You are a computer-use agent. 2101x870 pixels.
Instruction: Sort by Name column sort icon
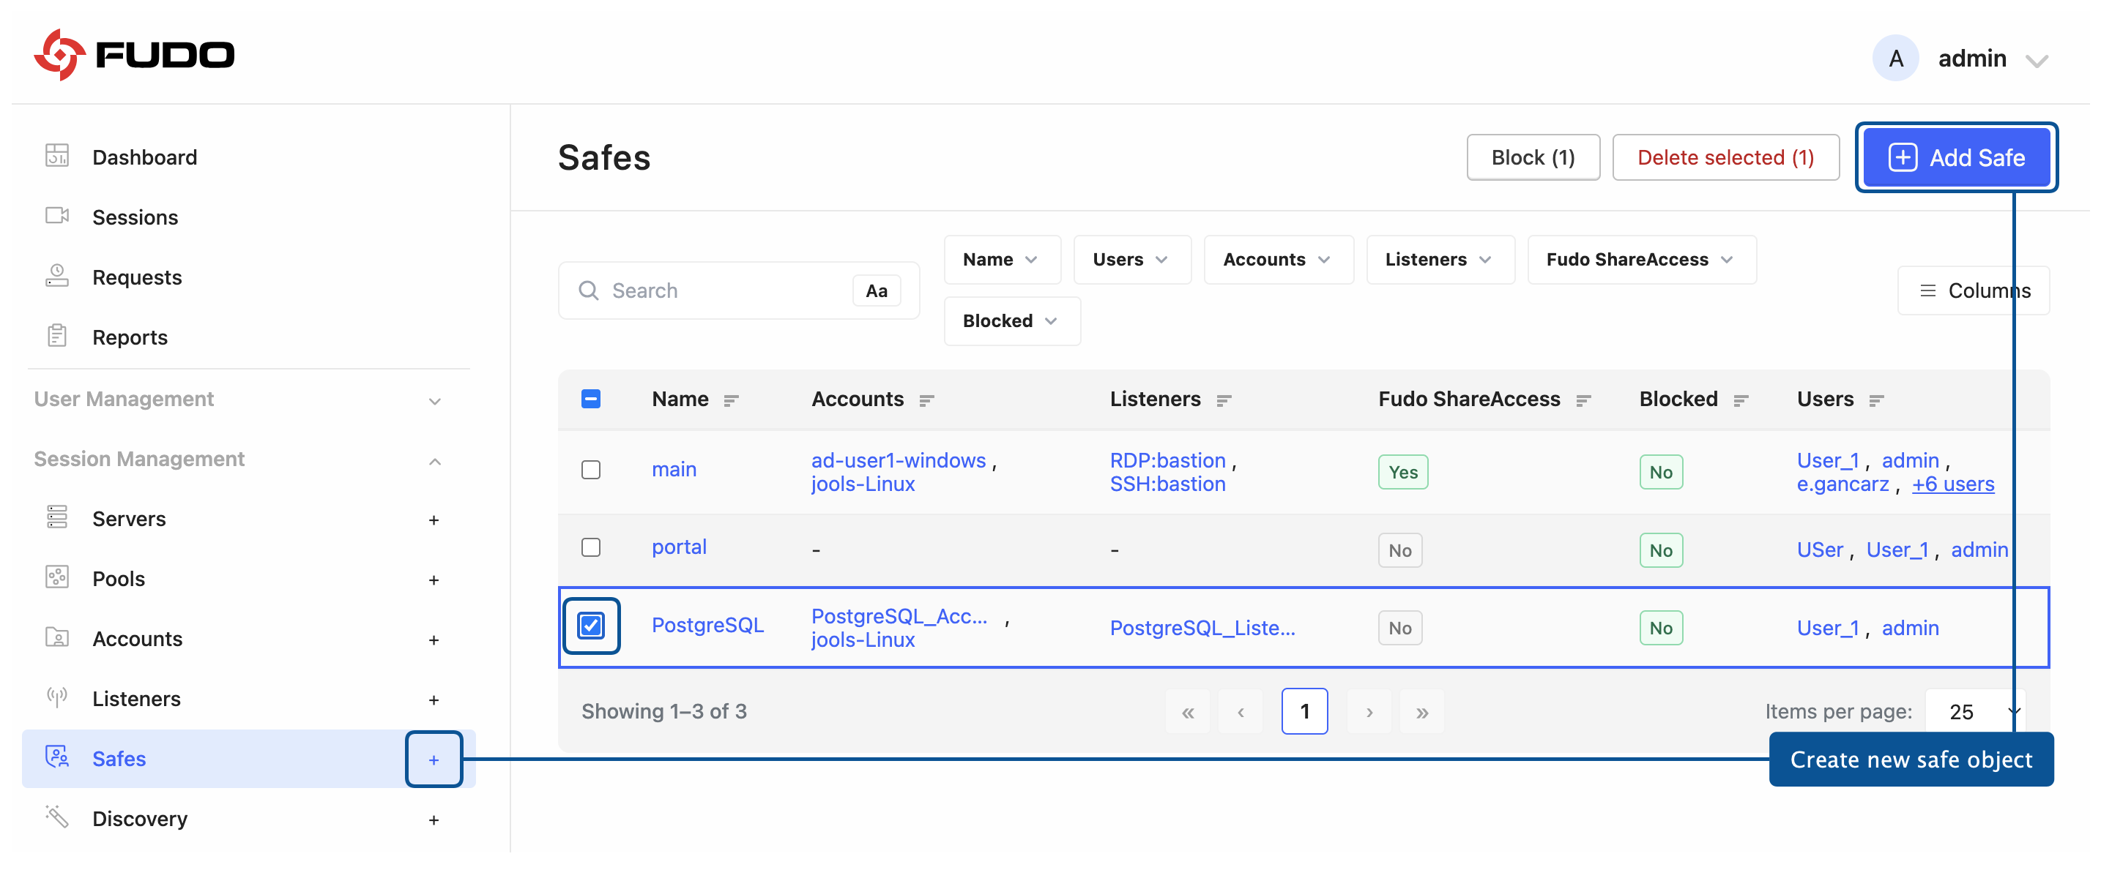pos(731,400)
